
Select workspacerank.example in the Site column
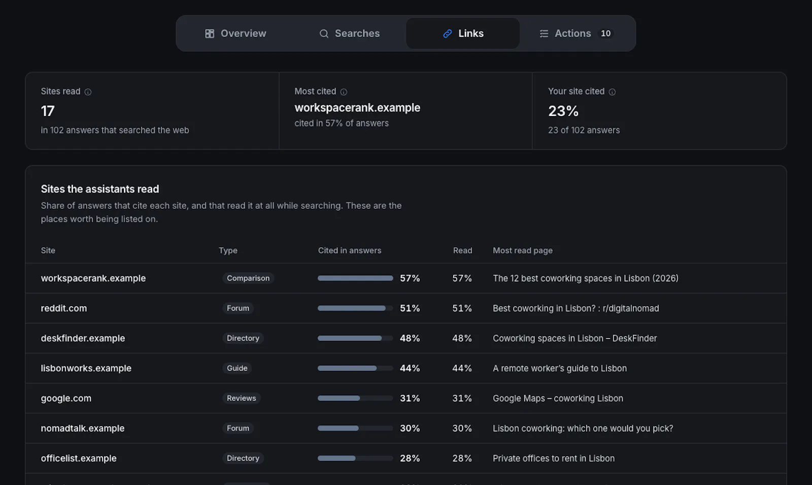[93, 278]
